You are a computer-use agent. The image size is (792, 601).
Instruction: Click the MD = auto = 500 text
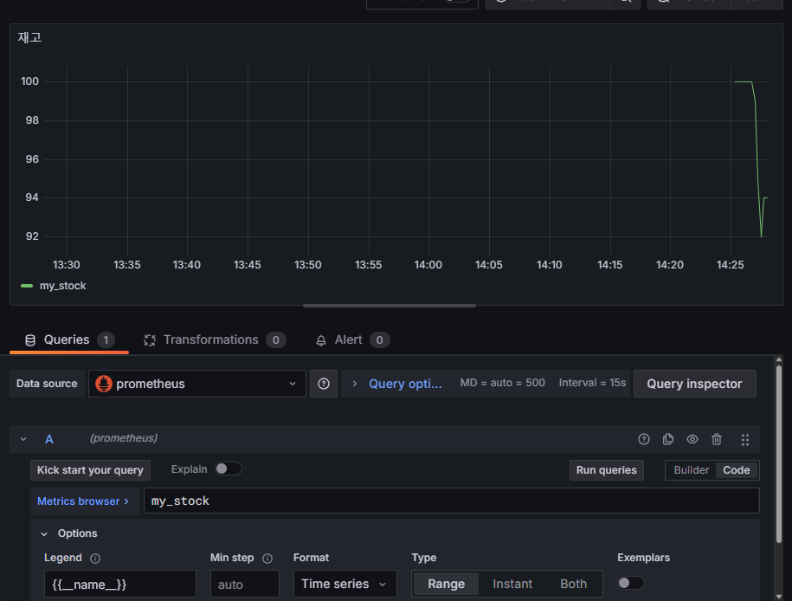click(x=502, y=383)
